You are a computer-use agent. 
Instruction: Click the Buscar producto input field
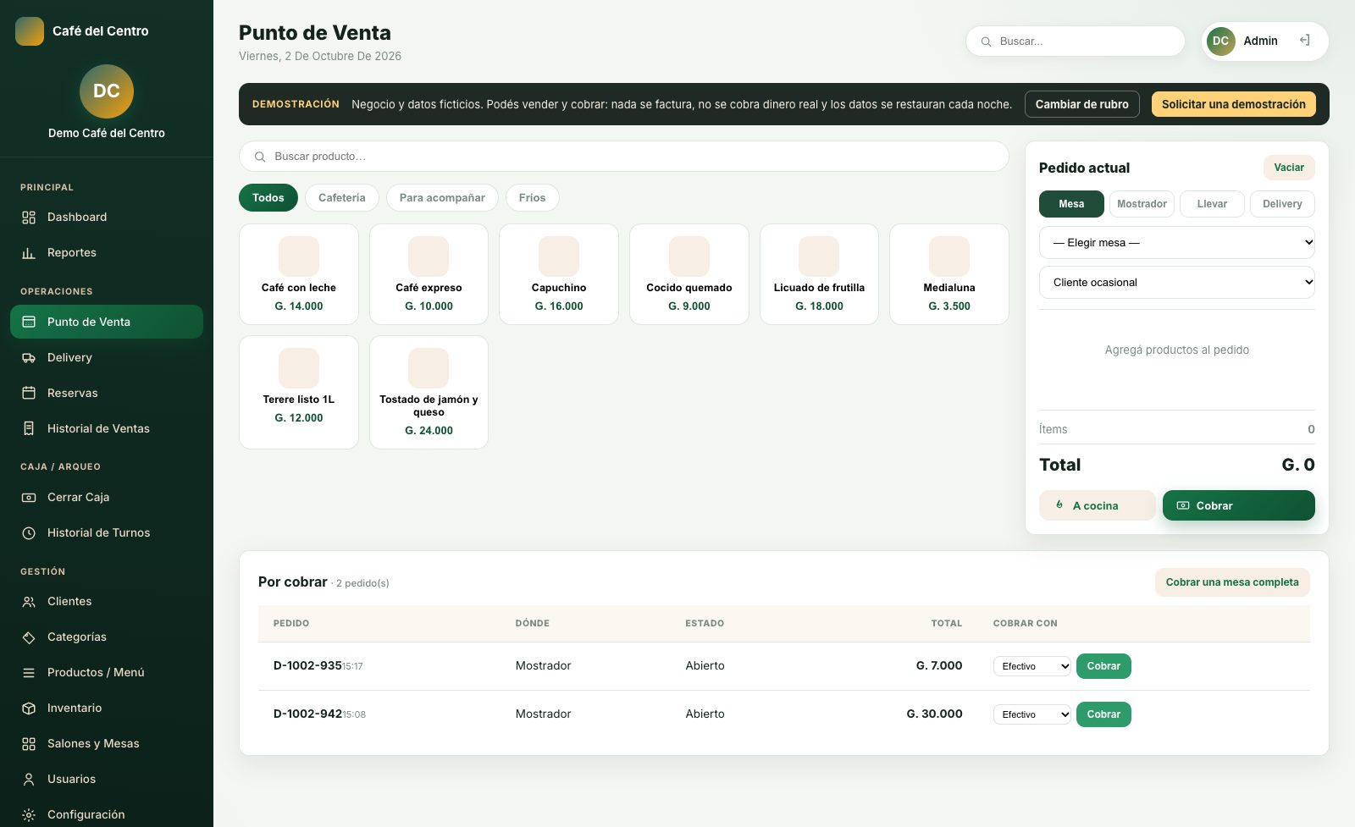point(624,157)
